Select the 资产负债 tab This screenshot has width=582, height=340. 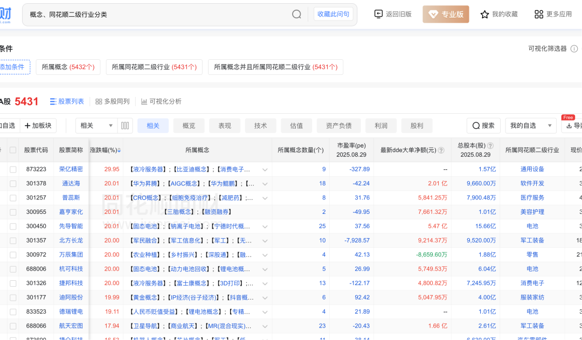[x=338, y=126]
